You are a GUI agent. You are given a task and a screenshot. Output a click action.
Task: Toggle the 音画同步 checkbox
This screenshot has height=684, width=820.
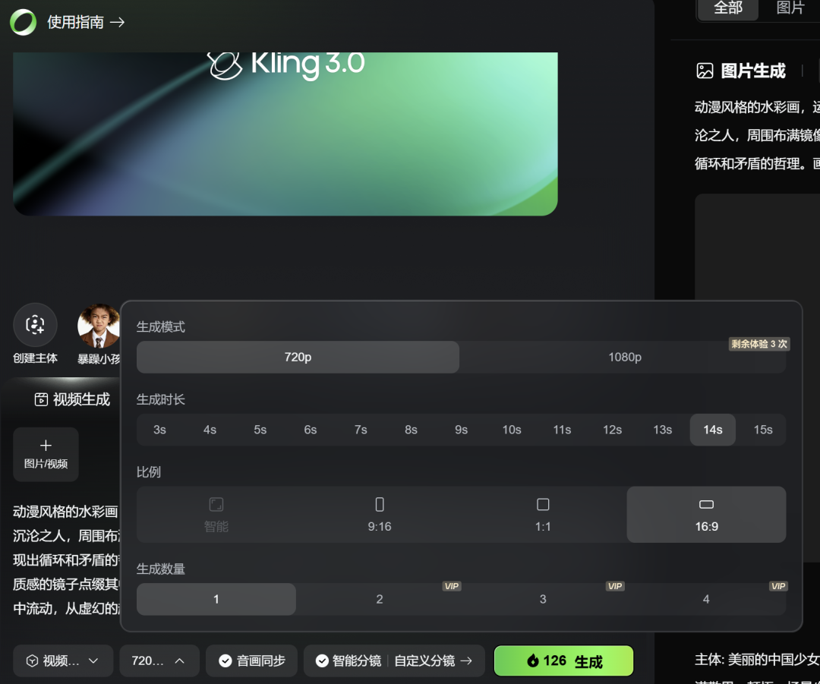(225, 661)
